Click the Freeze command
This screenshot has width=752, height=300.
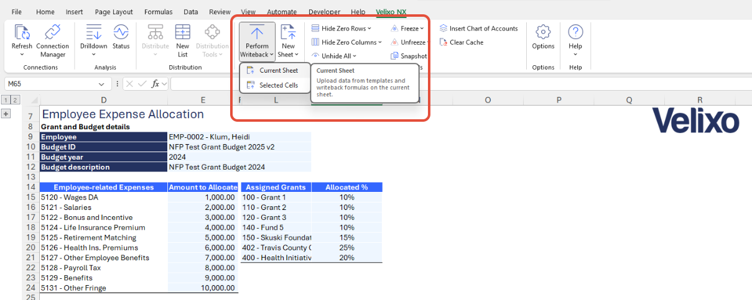407,29
